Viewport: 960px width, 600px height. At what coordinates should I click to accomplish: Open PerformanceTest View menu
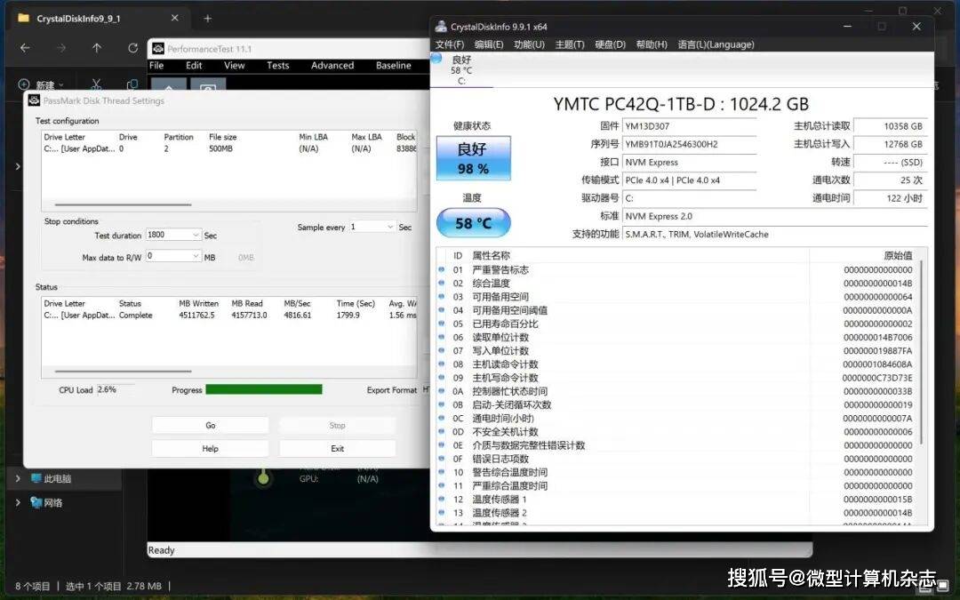point(234,66)
